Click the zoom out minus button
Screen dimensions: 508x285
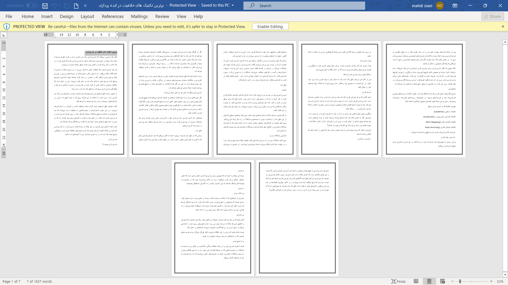pos(452,281)
